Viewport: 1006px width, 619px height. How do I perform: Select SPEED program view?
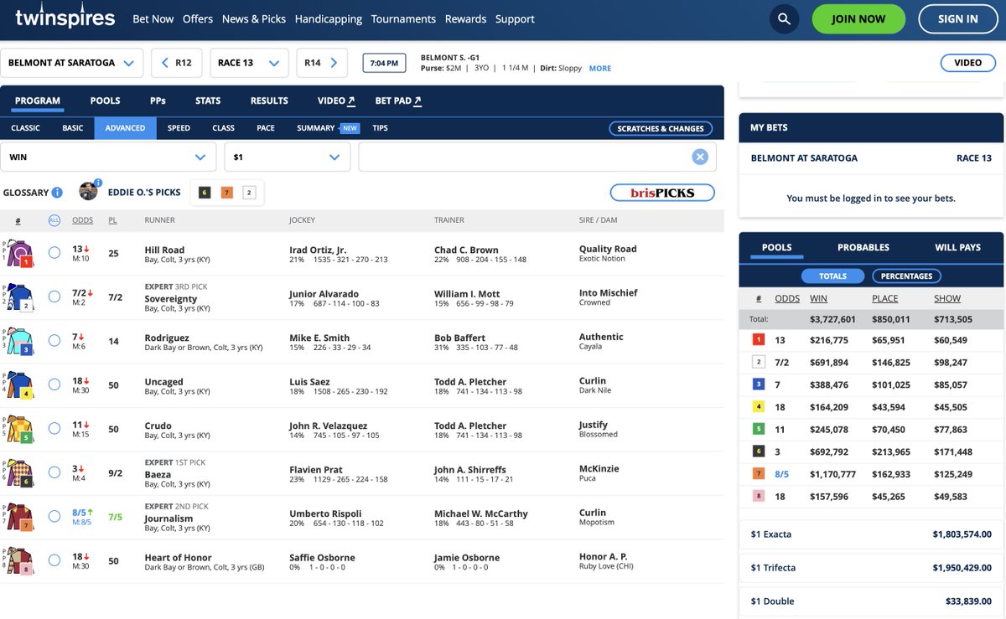pos(179,128)
